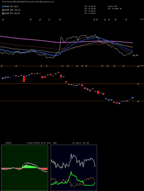Click the last blue candlestick above 32 line

coord(132,98)
